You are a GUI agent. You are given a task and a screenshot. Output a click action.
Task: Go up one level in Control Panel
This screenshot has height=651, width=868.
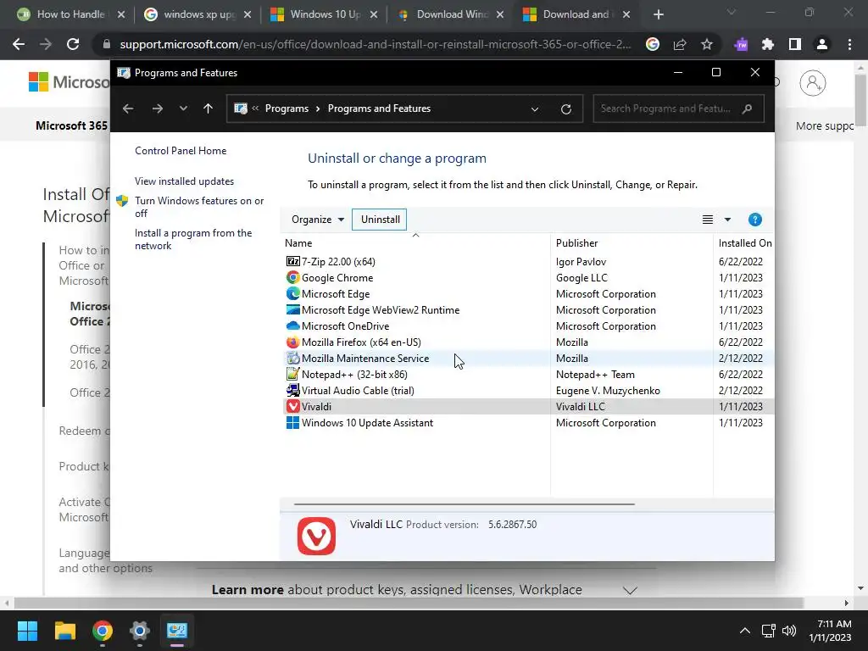tap(209, 108)
